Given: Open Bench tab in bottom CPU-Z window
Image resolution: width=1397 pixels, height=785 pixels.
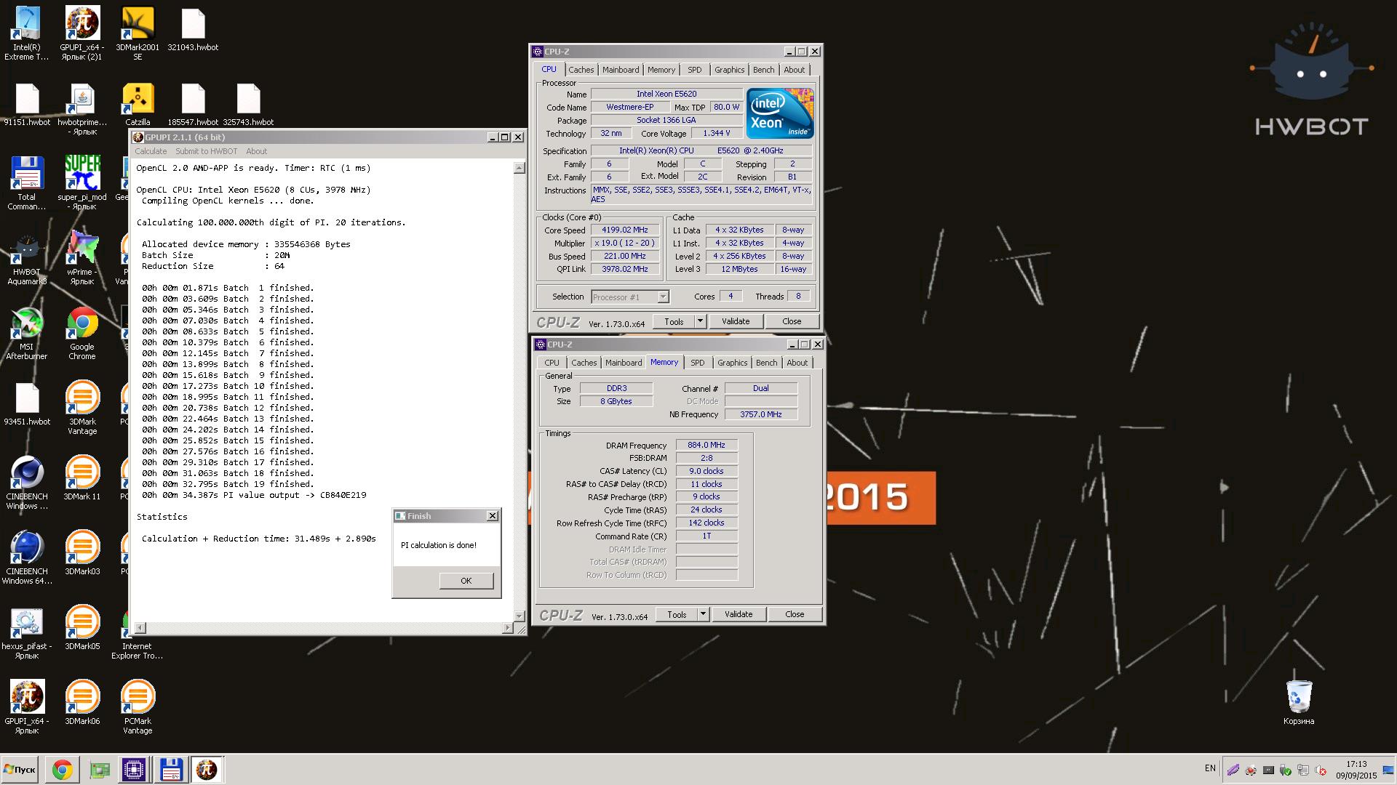Looking at the screenshot, I should click(x=766, y=363).
